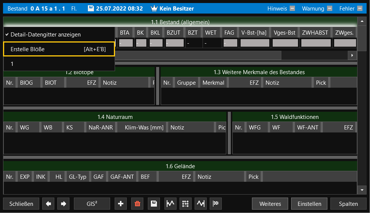Viewport: 370px width, 213px height.
Task: Toggle the Warnung indicator box
Action: pyautogui.click(x=329, y=8)
